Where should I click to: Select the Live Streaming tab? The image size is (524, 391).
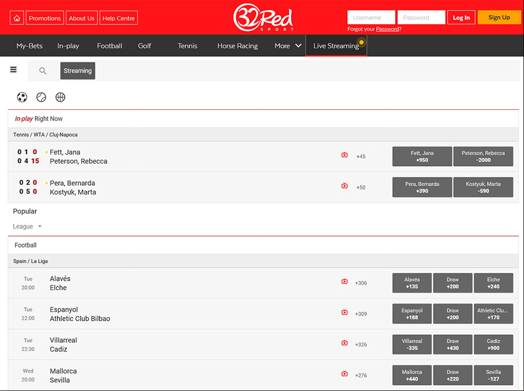(x=336, y=45)
